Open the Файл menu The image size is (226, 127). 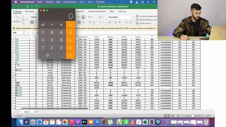click(x=40, y=2)
